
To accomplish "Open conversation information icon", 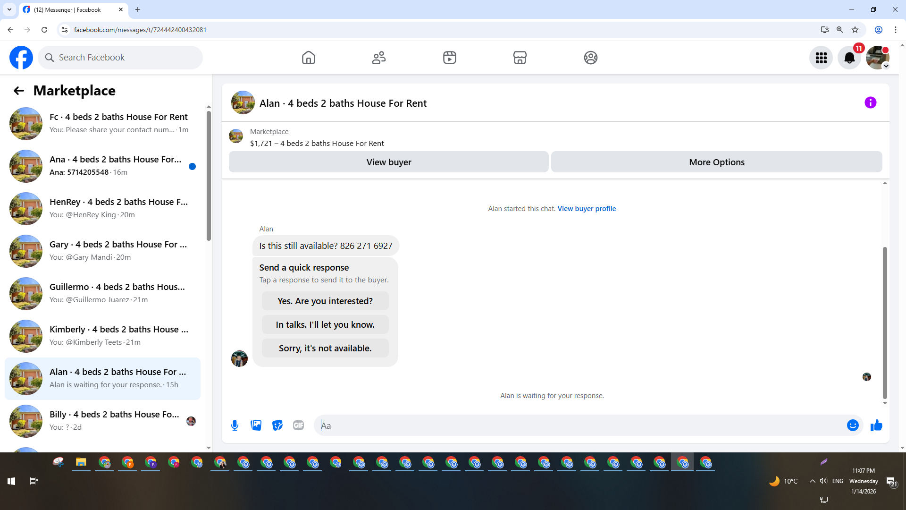I will tap(870, 102).
